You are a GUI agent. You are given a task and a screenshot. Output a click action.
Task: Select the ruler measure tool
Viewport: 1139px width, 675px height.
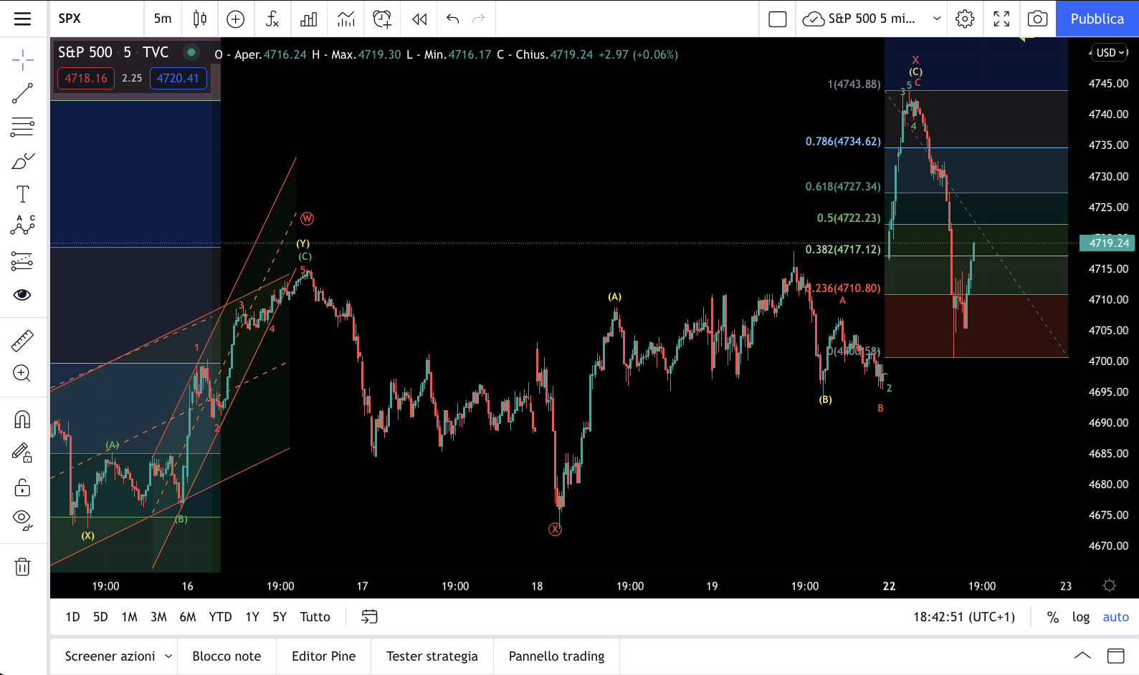pyautogui.click(x=23, y=340)
